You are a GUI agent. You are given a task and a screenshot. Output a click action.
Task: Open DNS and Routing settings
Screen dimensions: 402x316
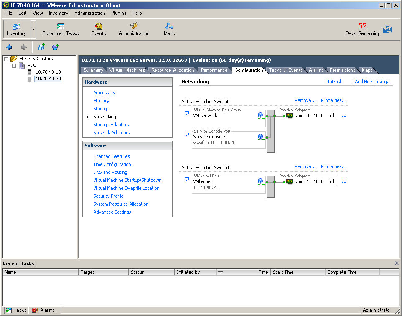pyautogui.click(x=110, y=172)
